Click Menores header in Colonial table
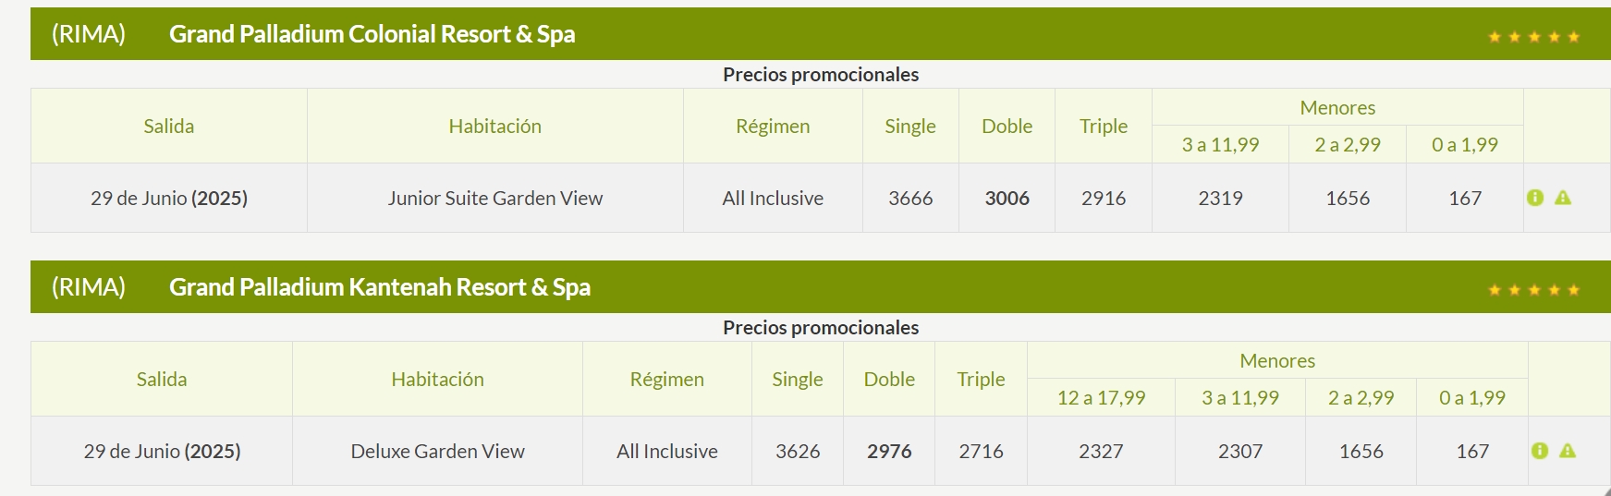This screenshot has width=1611, height=496. point(1337,108)
